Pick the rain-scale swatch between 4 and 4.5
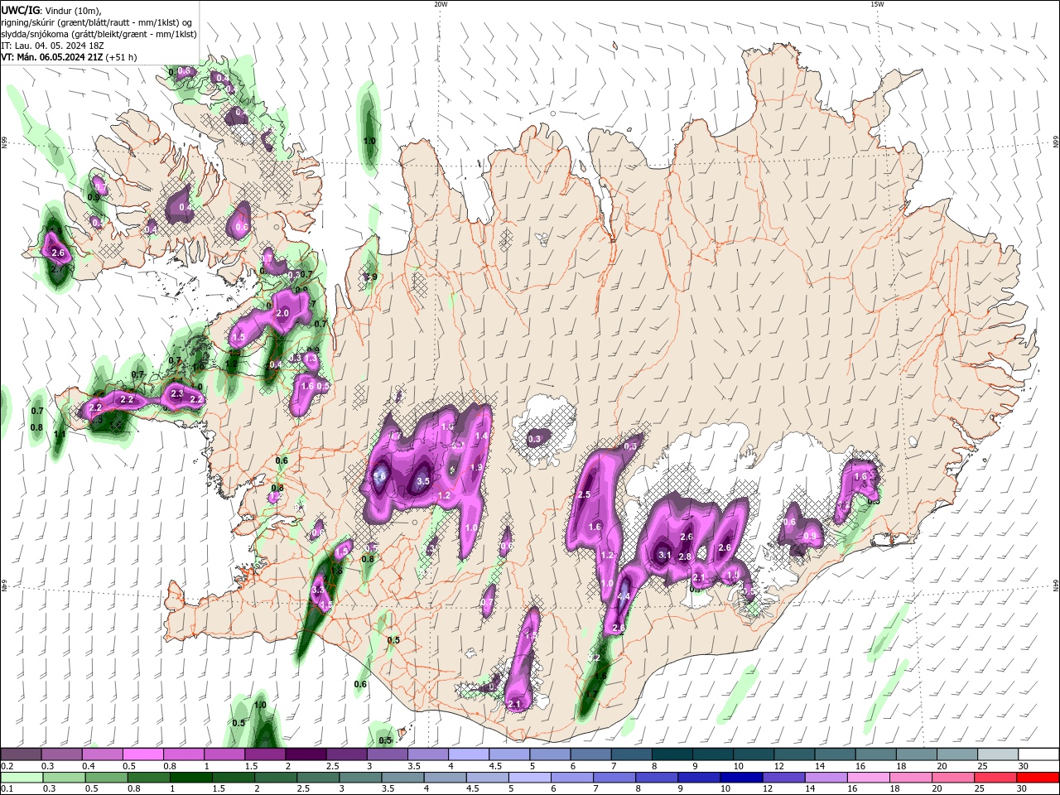 click(x=444, y=778)
